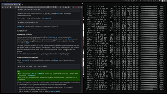Click the pacstrap /mnt base linux code block
Image resolution: width=167 pixels, height=94 pixels.
[49, 66]
